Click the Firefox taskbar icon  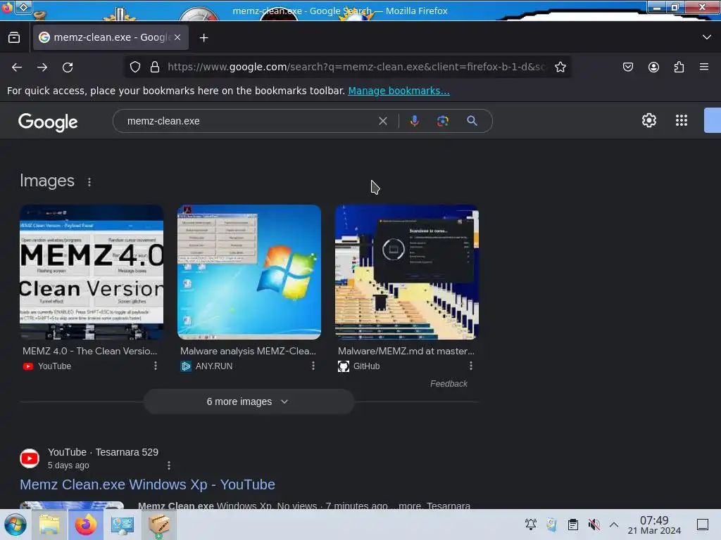click(x=86, y=525)
